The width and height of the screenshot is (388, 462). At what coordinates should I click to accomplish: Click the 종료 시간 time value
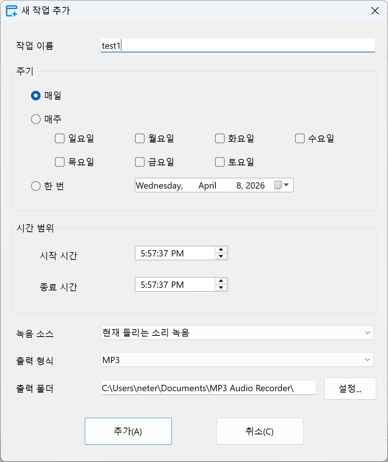point(162,285)
